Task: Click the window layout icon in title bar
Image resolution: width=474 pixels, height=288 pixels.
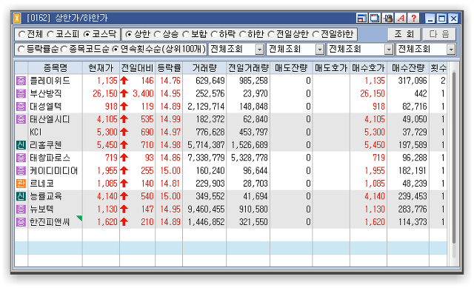Action: [x=361, y=18]
